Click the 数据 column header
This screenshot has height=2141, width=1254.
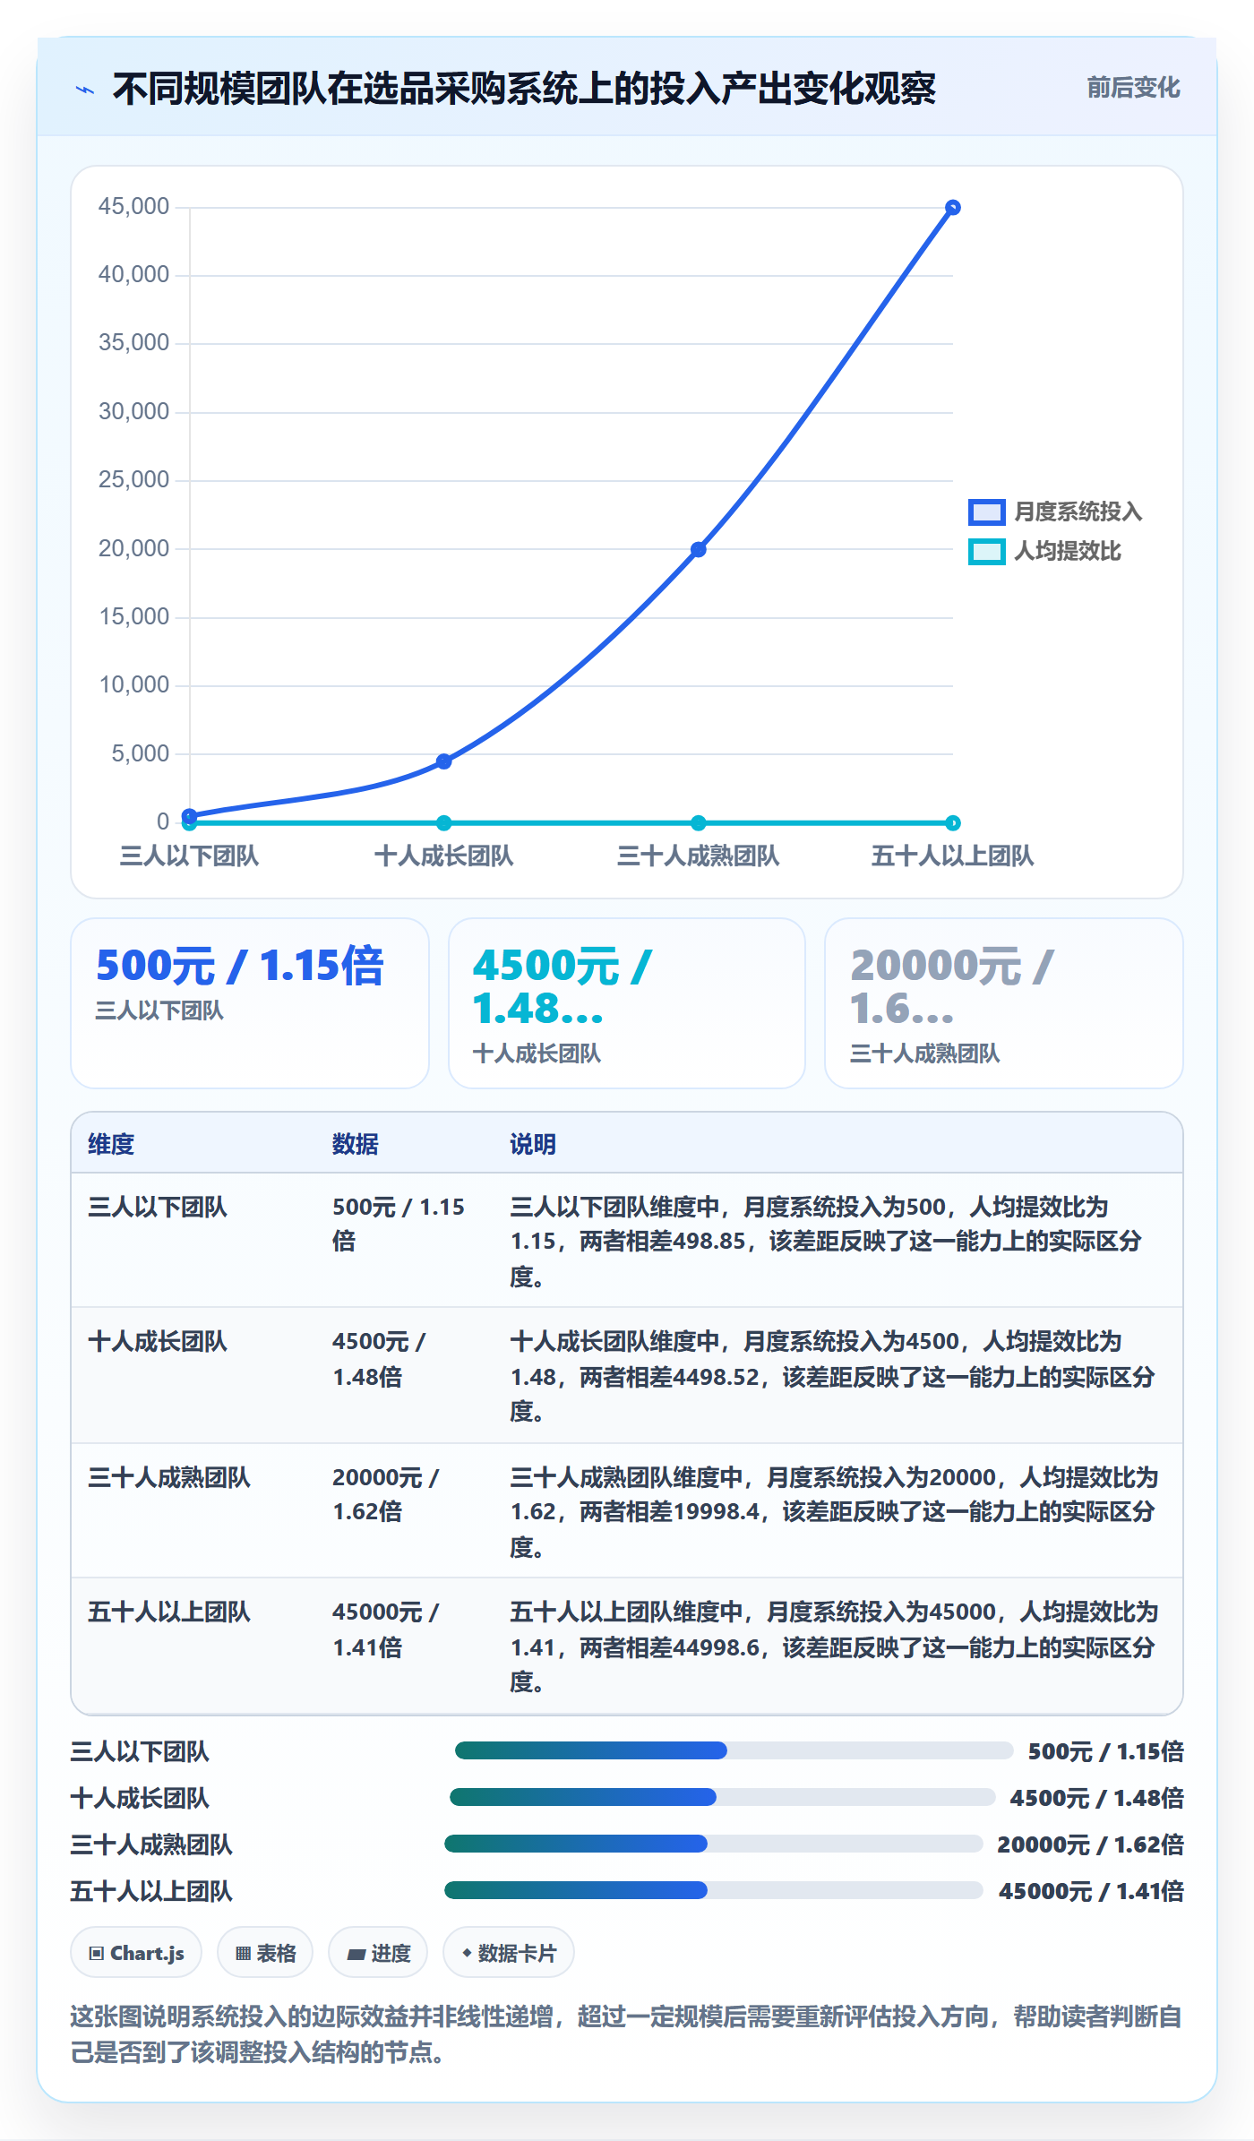point(356,1144)
